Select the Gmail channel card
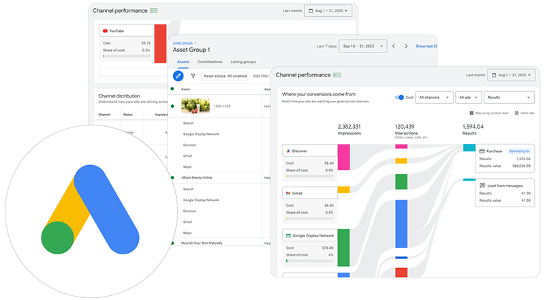Image resolution: width=545 pixels, height=300 pixels. [310, 205]
